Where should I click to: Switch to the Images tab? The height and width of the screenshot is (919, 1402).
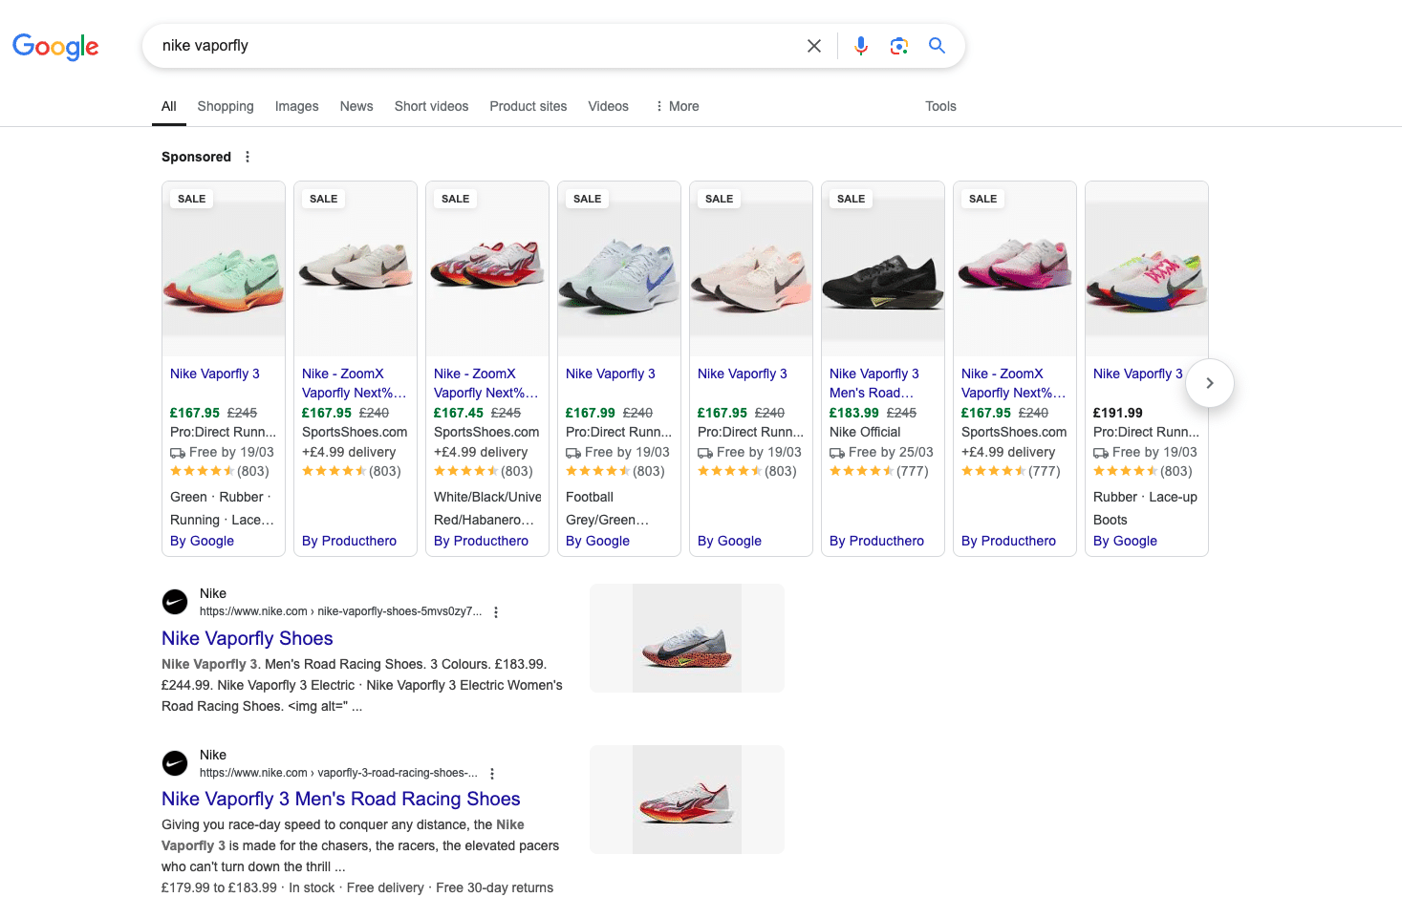coord(297,106)
